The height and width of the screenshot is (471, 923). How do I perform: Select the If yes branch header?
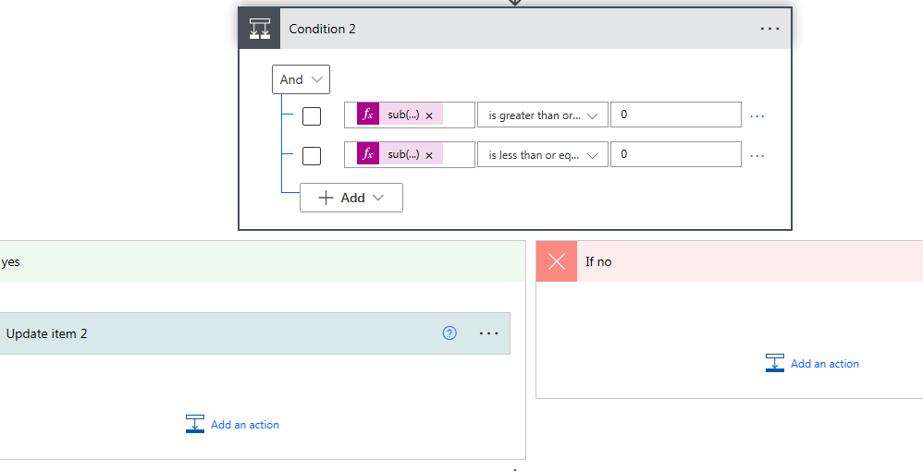(263, 261)
